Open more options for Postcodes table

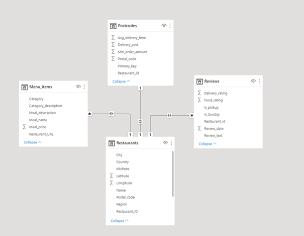point(170,26)
